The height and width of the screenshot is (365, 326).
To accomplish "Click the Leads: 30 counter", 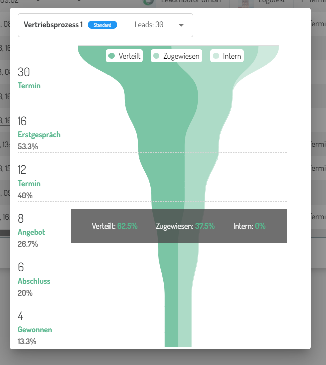I will coord(149,24).
